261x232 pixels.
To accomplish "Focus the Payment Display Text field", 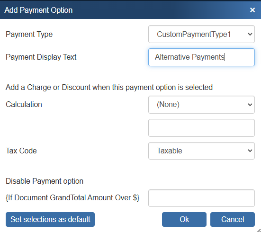I will [x=201, y=57].
